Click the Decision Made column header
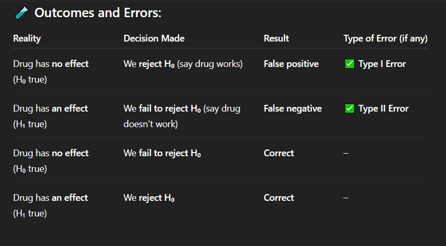This screenshot has width=446, height=246. click(154, 38)
